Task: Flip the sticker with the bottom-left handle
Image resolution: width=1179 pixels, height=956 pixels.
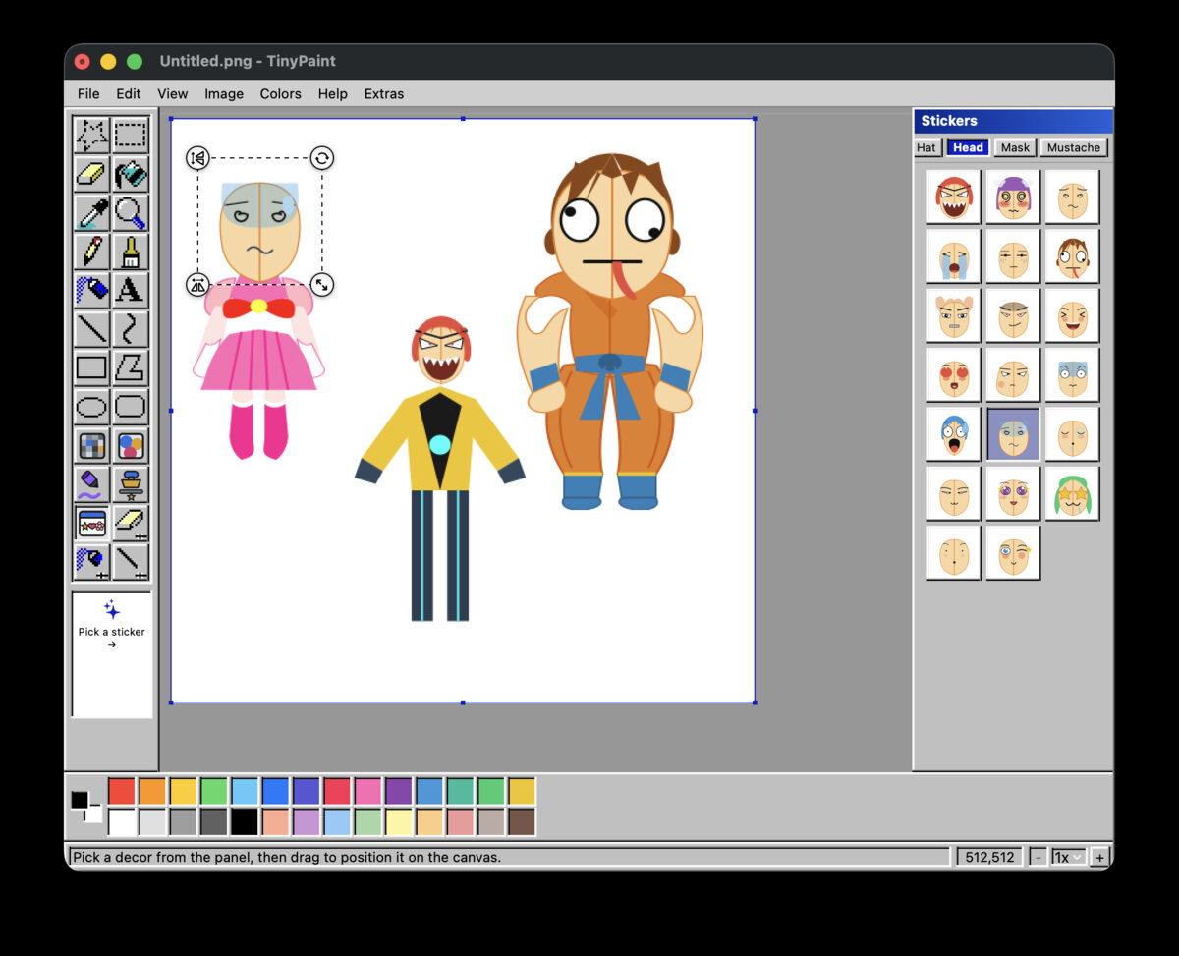Action: click(197, 285)
